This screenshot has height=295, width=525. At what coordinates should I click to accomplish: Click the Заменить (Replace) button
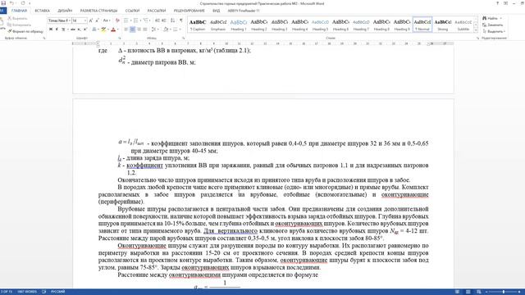492,25
